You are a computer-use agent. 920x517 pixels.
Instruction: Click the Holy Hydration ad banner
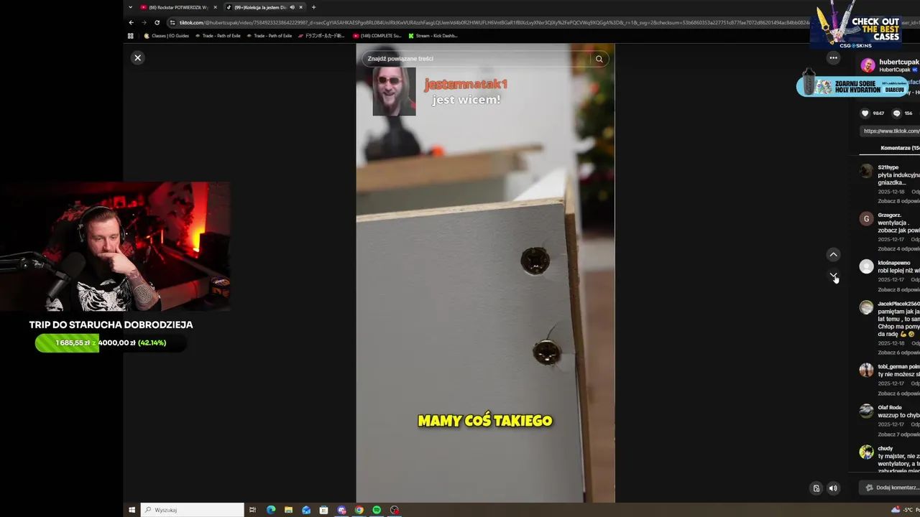(x=852, y=85)
